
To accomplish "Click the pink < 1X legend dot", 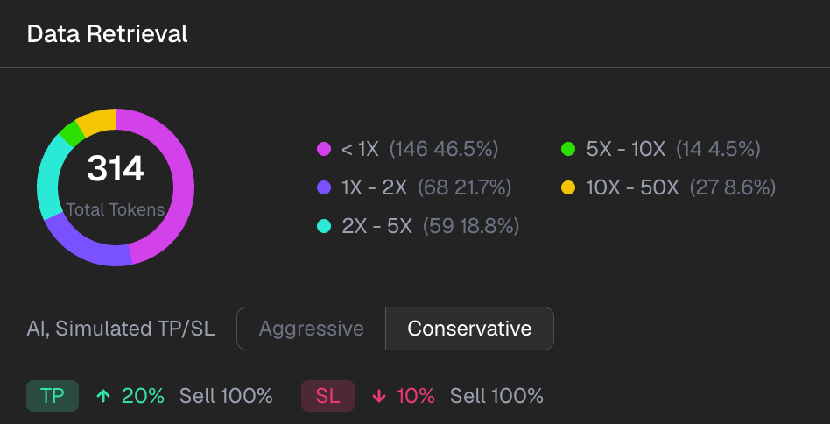I will [324, 149].
